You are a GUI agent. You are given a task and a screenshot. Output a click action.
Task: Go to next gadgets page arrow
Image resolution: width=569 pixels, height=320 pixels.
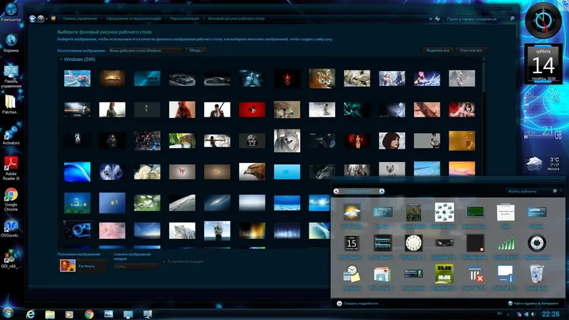tap(382, 191)
